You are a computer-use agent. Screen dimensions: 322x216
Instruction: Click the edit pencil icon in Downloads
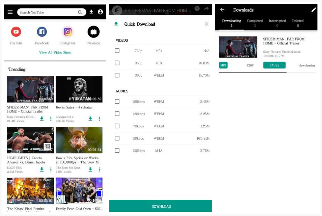pyautogui.click(x=313, y=10)
